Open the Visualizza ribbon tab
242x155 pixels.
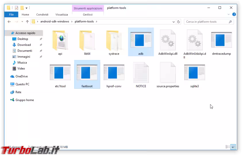pyautogui.click(x=62, y=14)
